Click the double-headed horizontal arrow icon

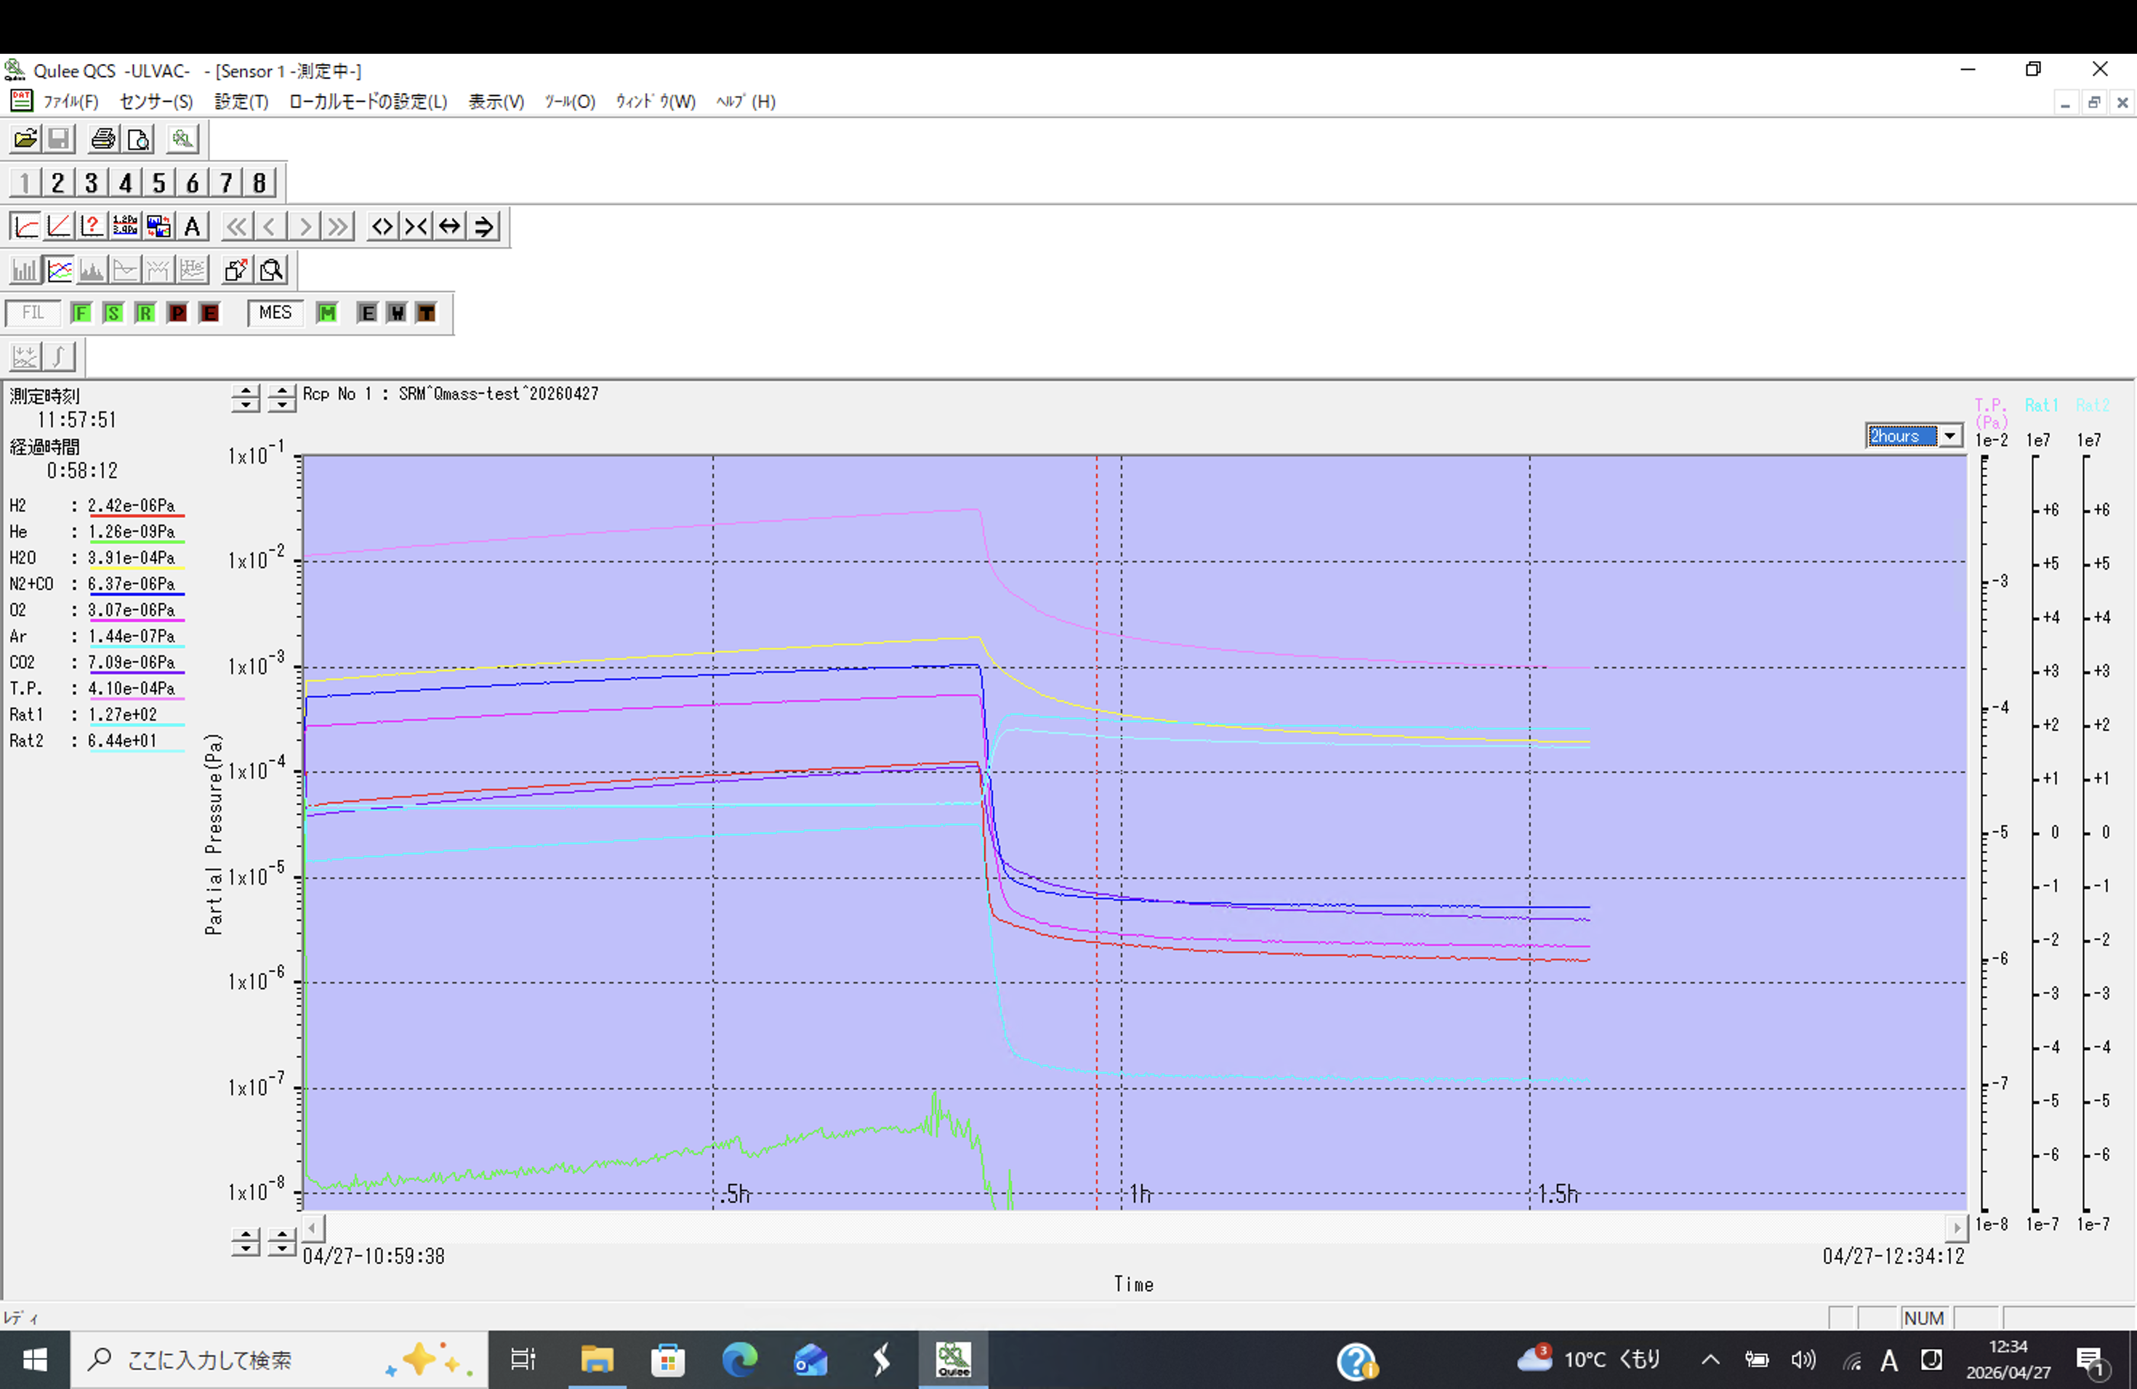(450, 226)
